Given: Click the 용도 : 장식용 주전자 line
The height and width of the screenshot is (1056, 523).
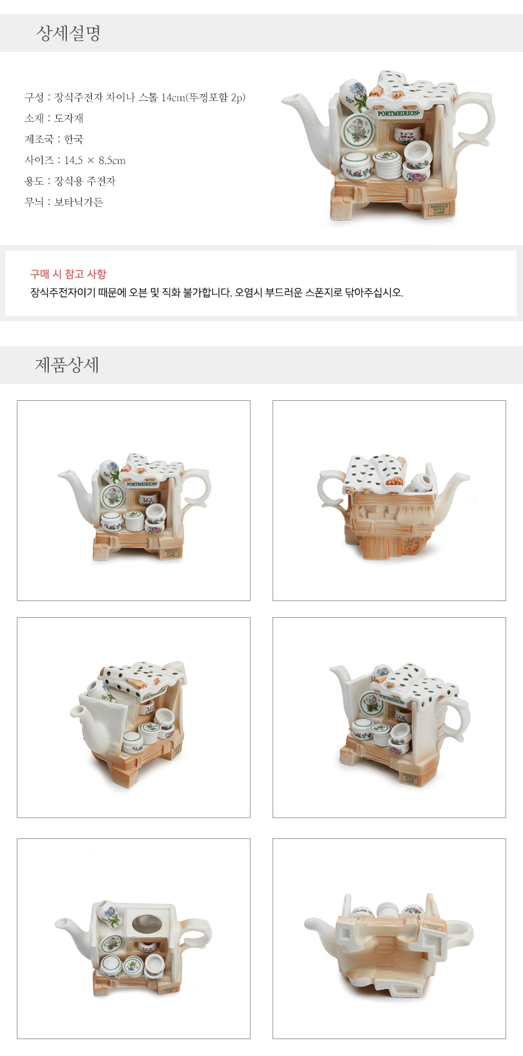Looking at the screenshot, I should [70, 181].
